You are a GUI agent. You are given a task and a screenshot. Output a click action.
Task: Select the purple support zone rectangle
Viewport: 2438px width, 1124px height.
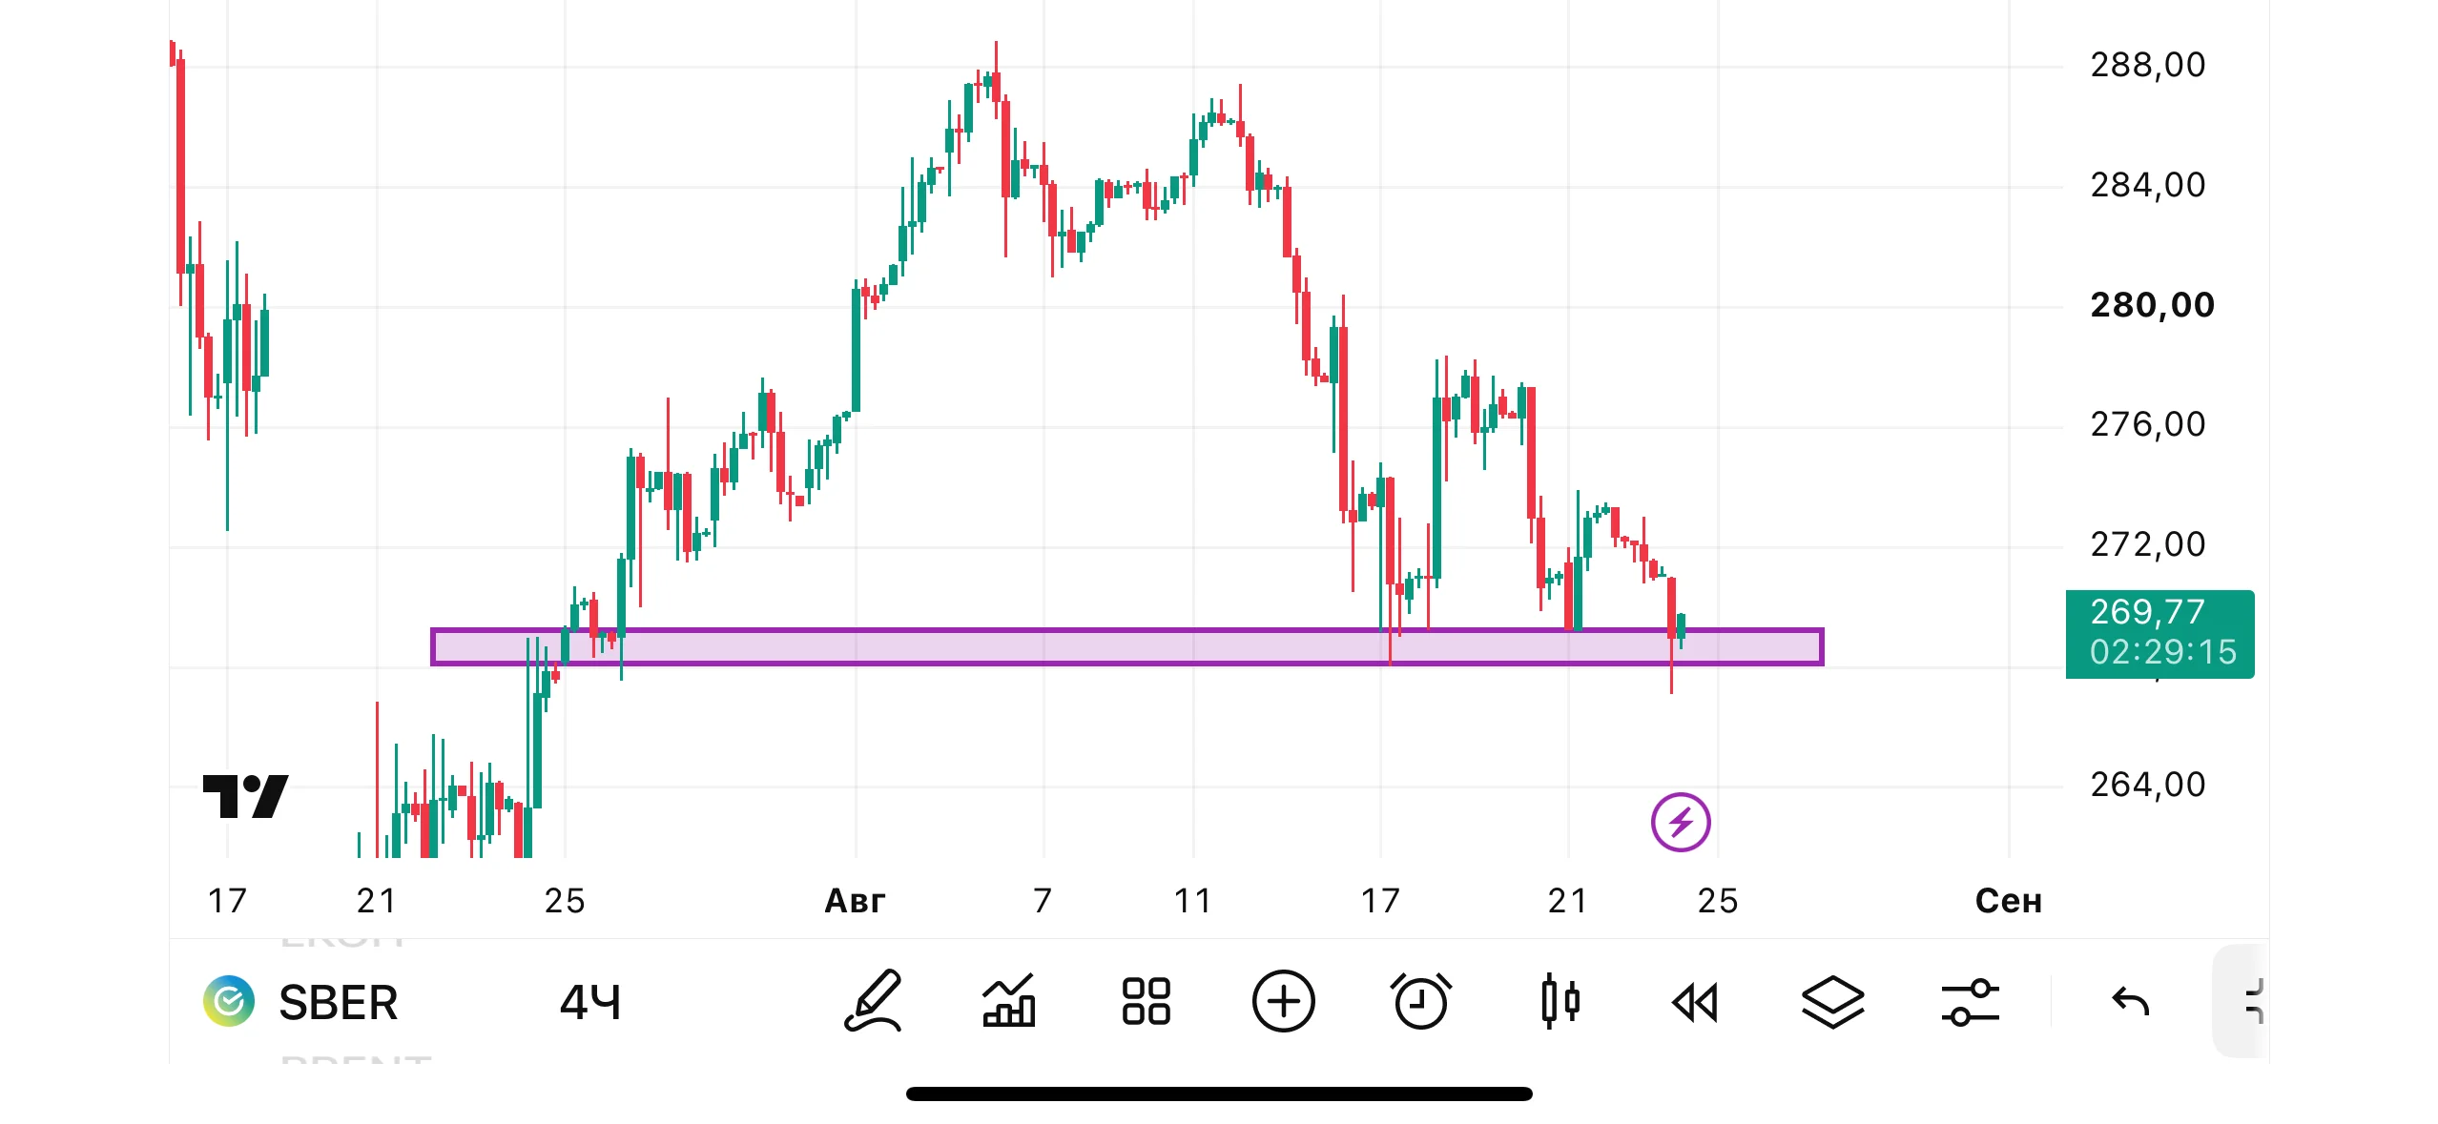[x=1126, y=646]
